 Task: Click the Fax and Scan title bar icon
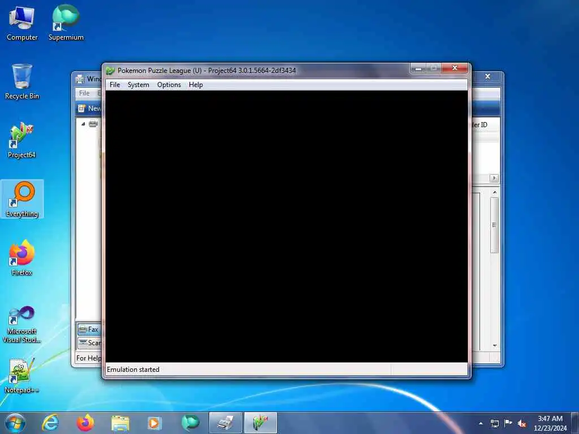coord(80,79)
